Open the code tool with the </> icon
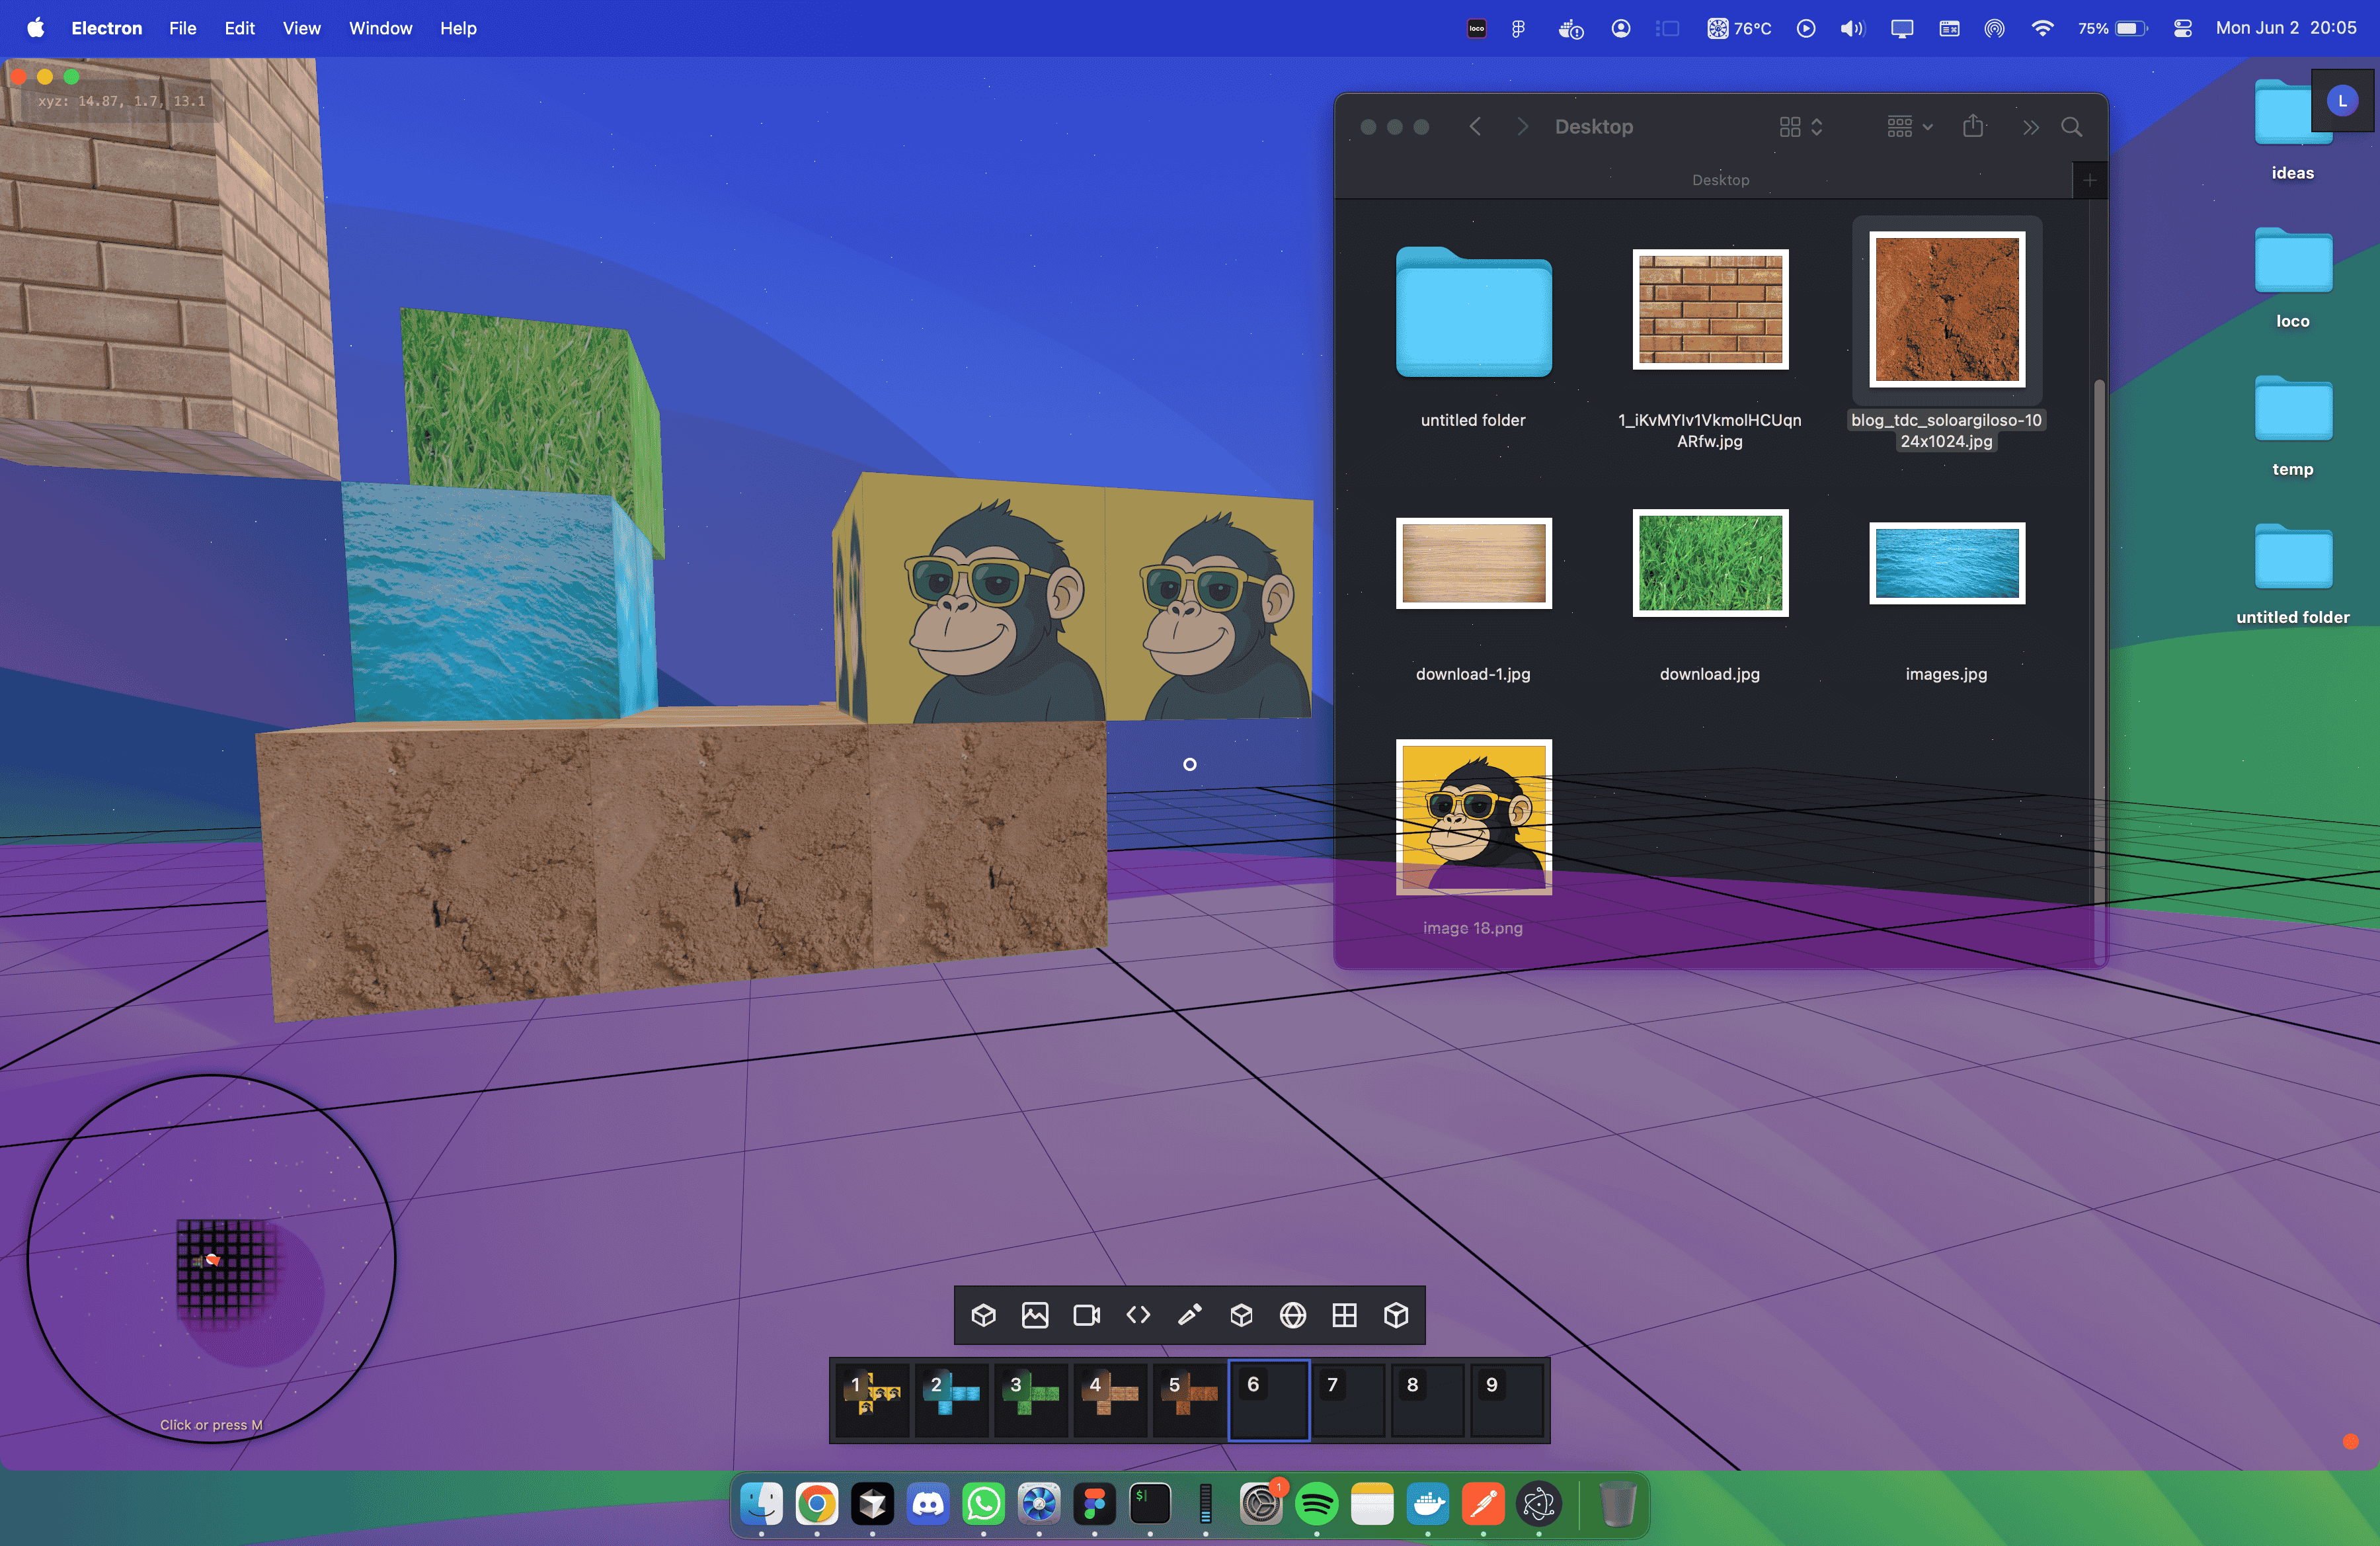 (x=1137, y=1315)
